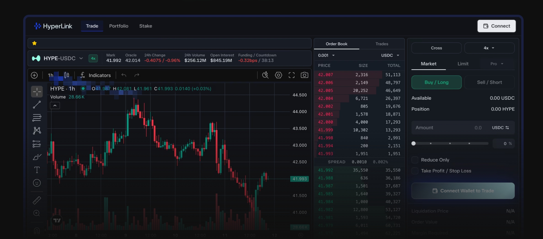Screen dimensions: 543x239
Task: Click the add symbol plus icon
Action: 34,75
